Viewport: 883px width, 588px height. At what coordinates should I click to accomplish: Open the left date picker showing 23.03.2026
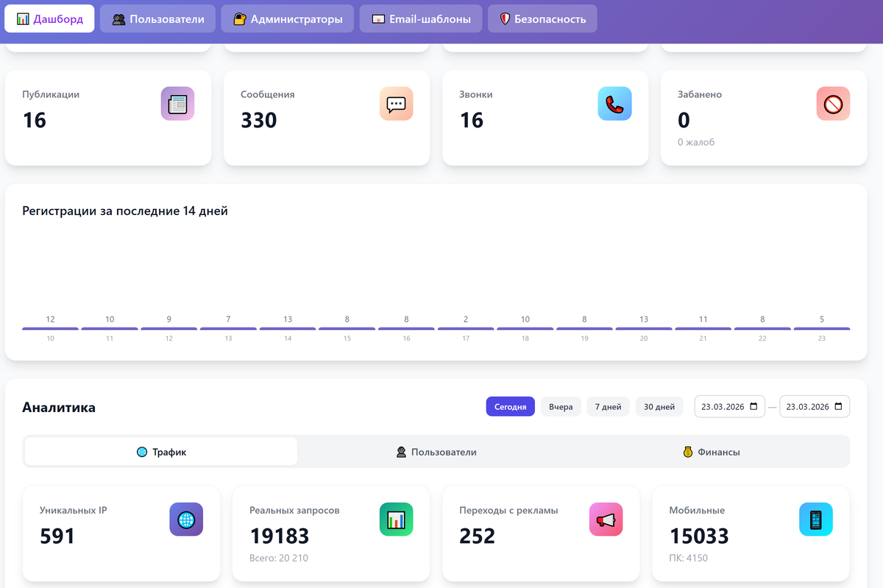point(728,405)
